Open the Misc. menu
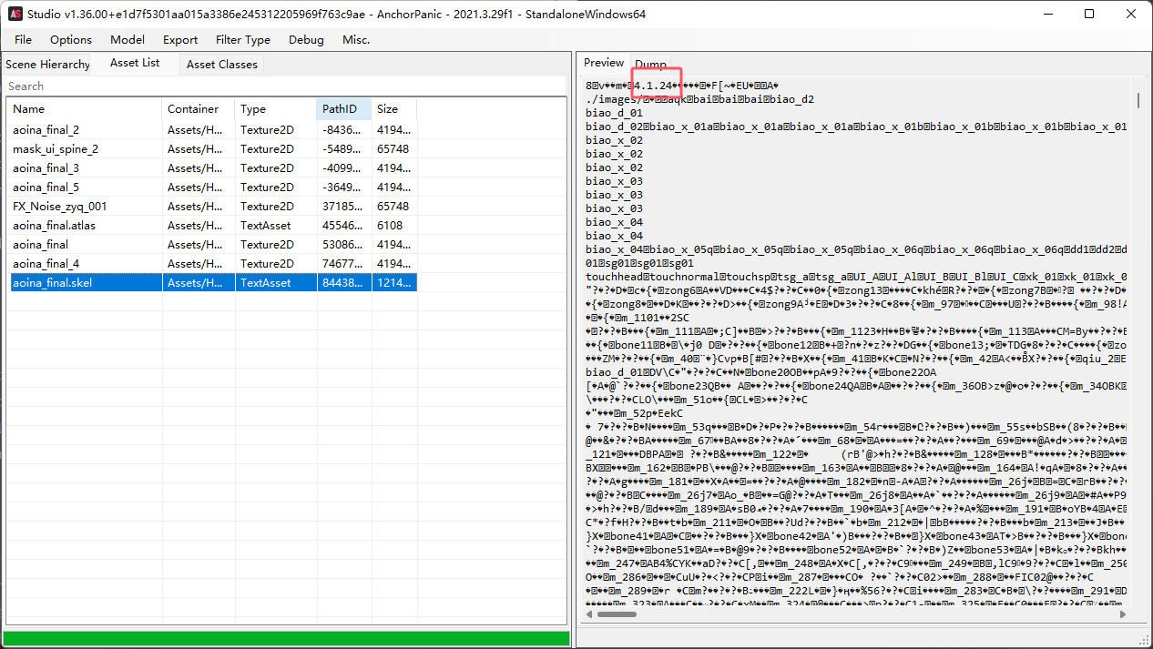The height and width of the screenshot is (649, 1153). point(356,40)
